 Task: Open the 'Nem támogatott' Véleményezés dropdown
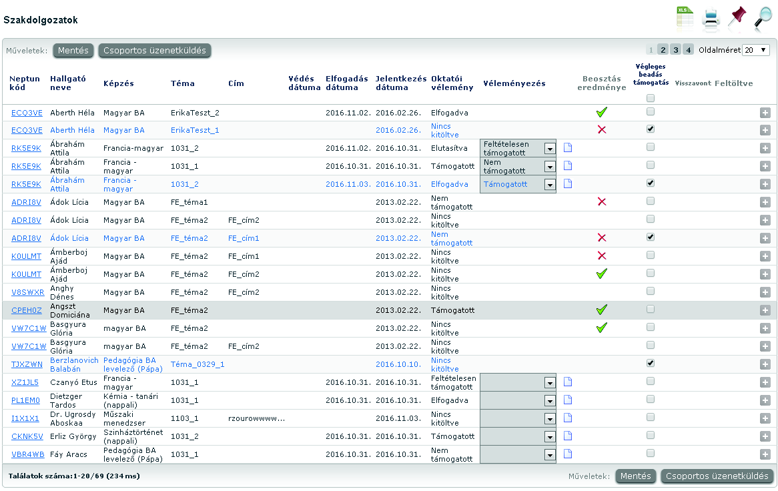point(518,166)
